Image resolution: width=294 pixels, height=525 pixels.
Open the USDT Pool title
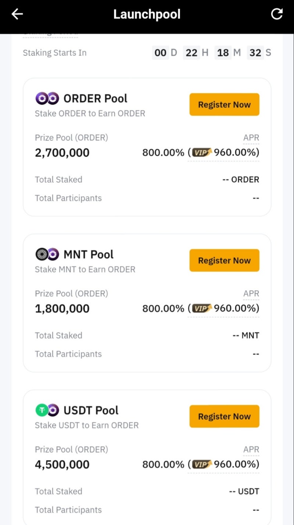pyautogui.click(x=91, y=410)
